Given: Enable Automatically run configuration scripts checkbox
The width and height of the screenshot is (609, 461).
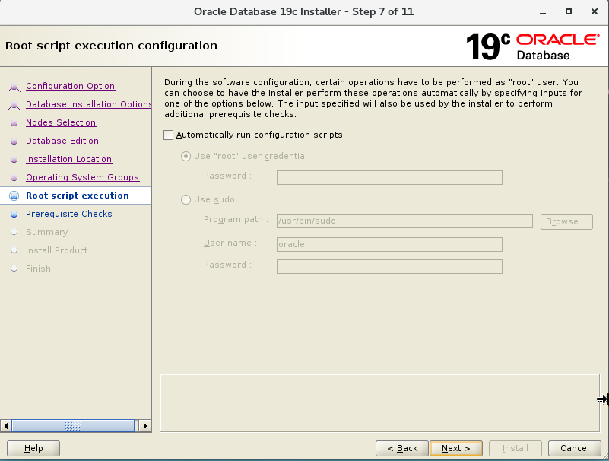Looking at the screenshot, I should (169, 135).
